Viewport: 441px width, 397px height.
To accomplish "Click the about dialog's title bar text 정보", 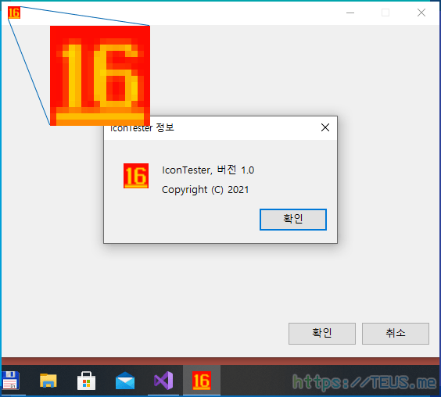I will pyautogui.click(x=165, y=127).
